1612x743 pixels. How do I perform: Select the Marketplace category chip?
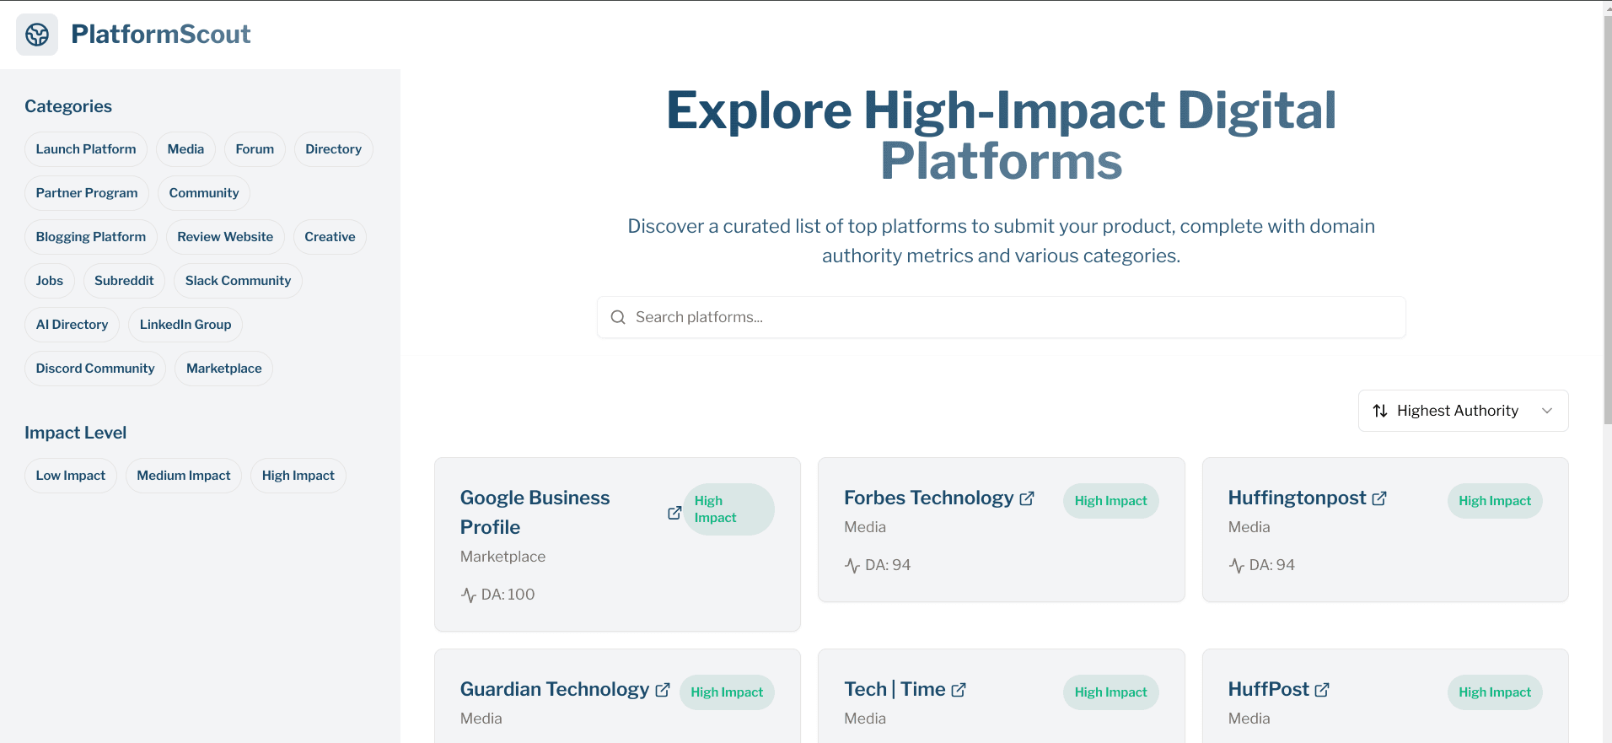pos(224,369)
